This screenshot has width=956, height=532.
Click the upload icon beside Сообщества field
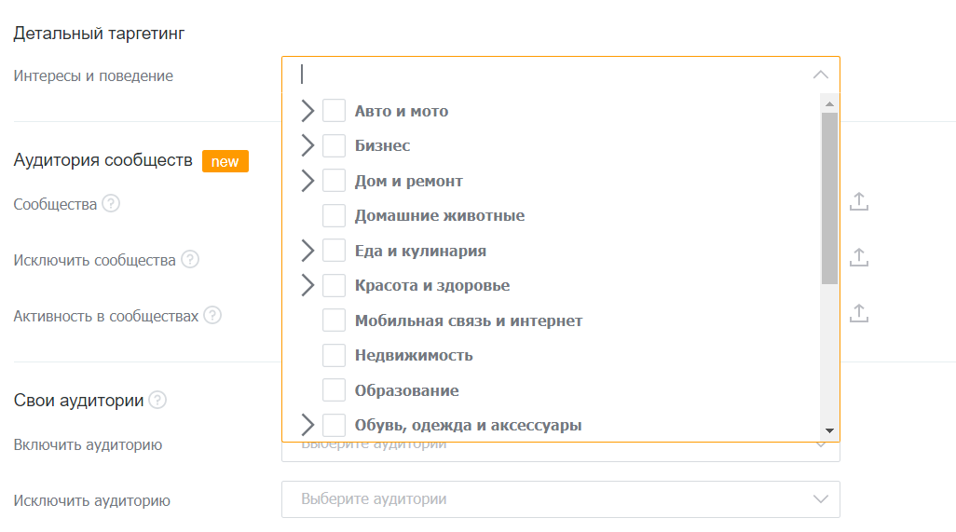coord(859,201)
